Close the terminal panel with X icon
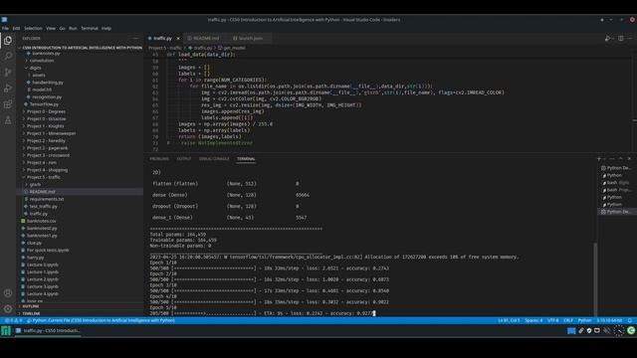637x358 pixels. 629,159
